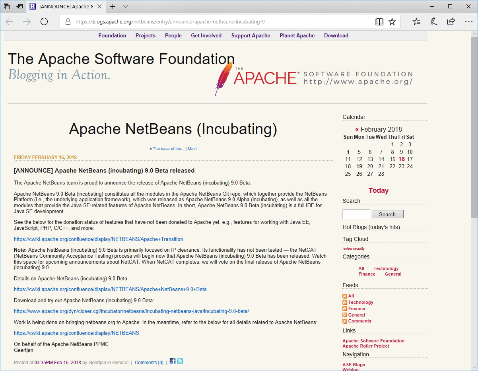Click inside the search input field

point(356,214)
